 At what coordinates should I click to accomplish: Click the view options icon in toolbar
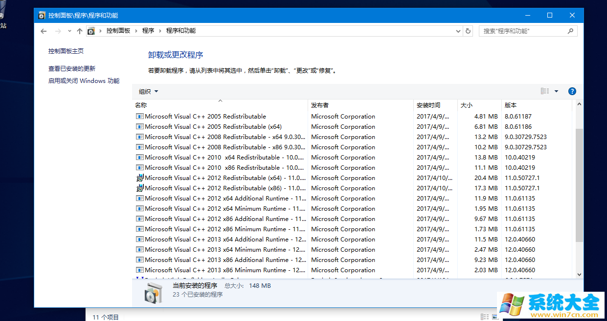click(x=545, y=91)
